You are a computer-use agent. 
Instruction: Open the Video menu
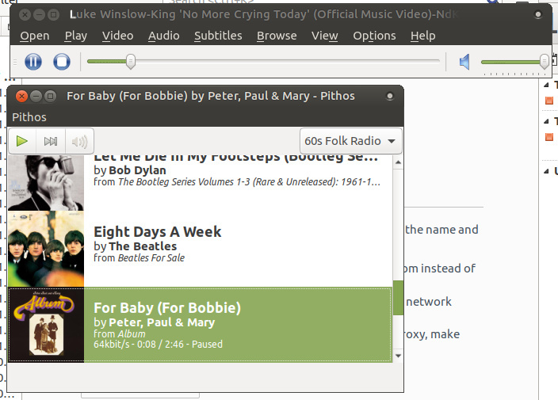[118, 36]
